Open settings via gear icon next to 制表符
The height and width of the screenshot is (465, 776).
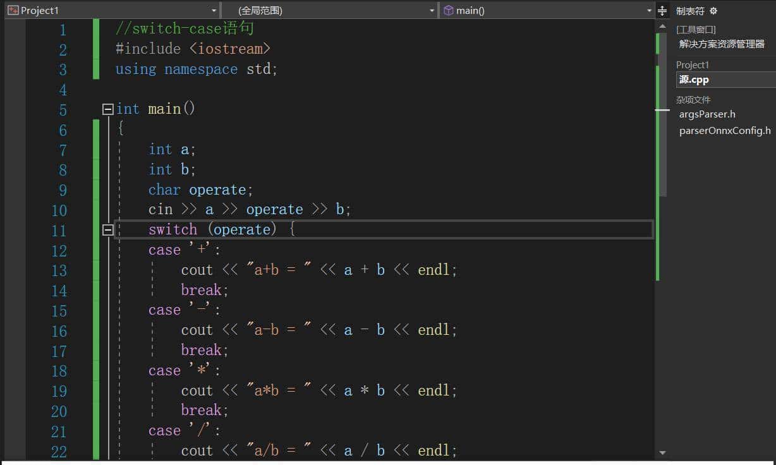pos(713,11)
